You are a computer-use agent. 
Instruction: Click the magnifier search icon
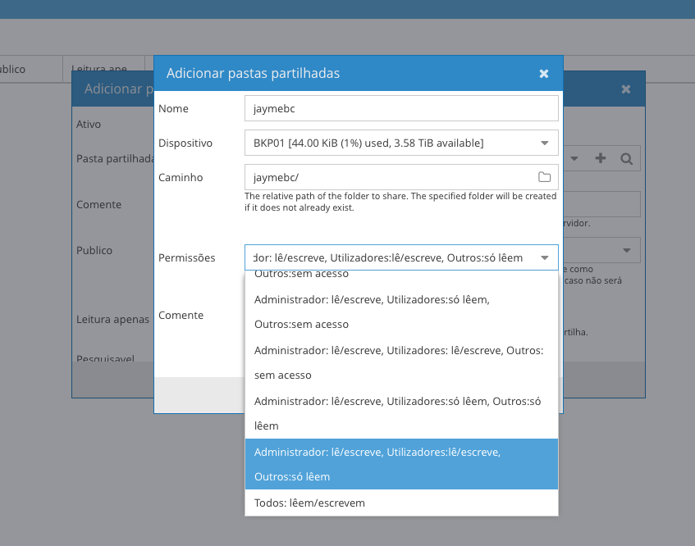click(x=626, y=158)
